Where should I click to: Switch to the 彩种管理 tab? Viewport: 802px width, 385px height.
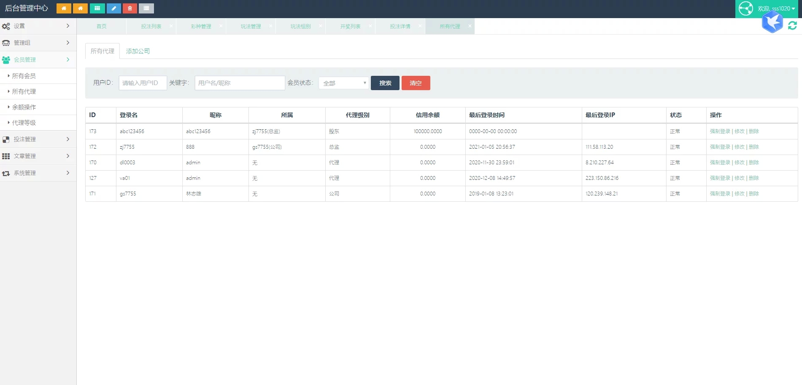click(201, 27)
